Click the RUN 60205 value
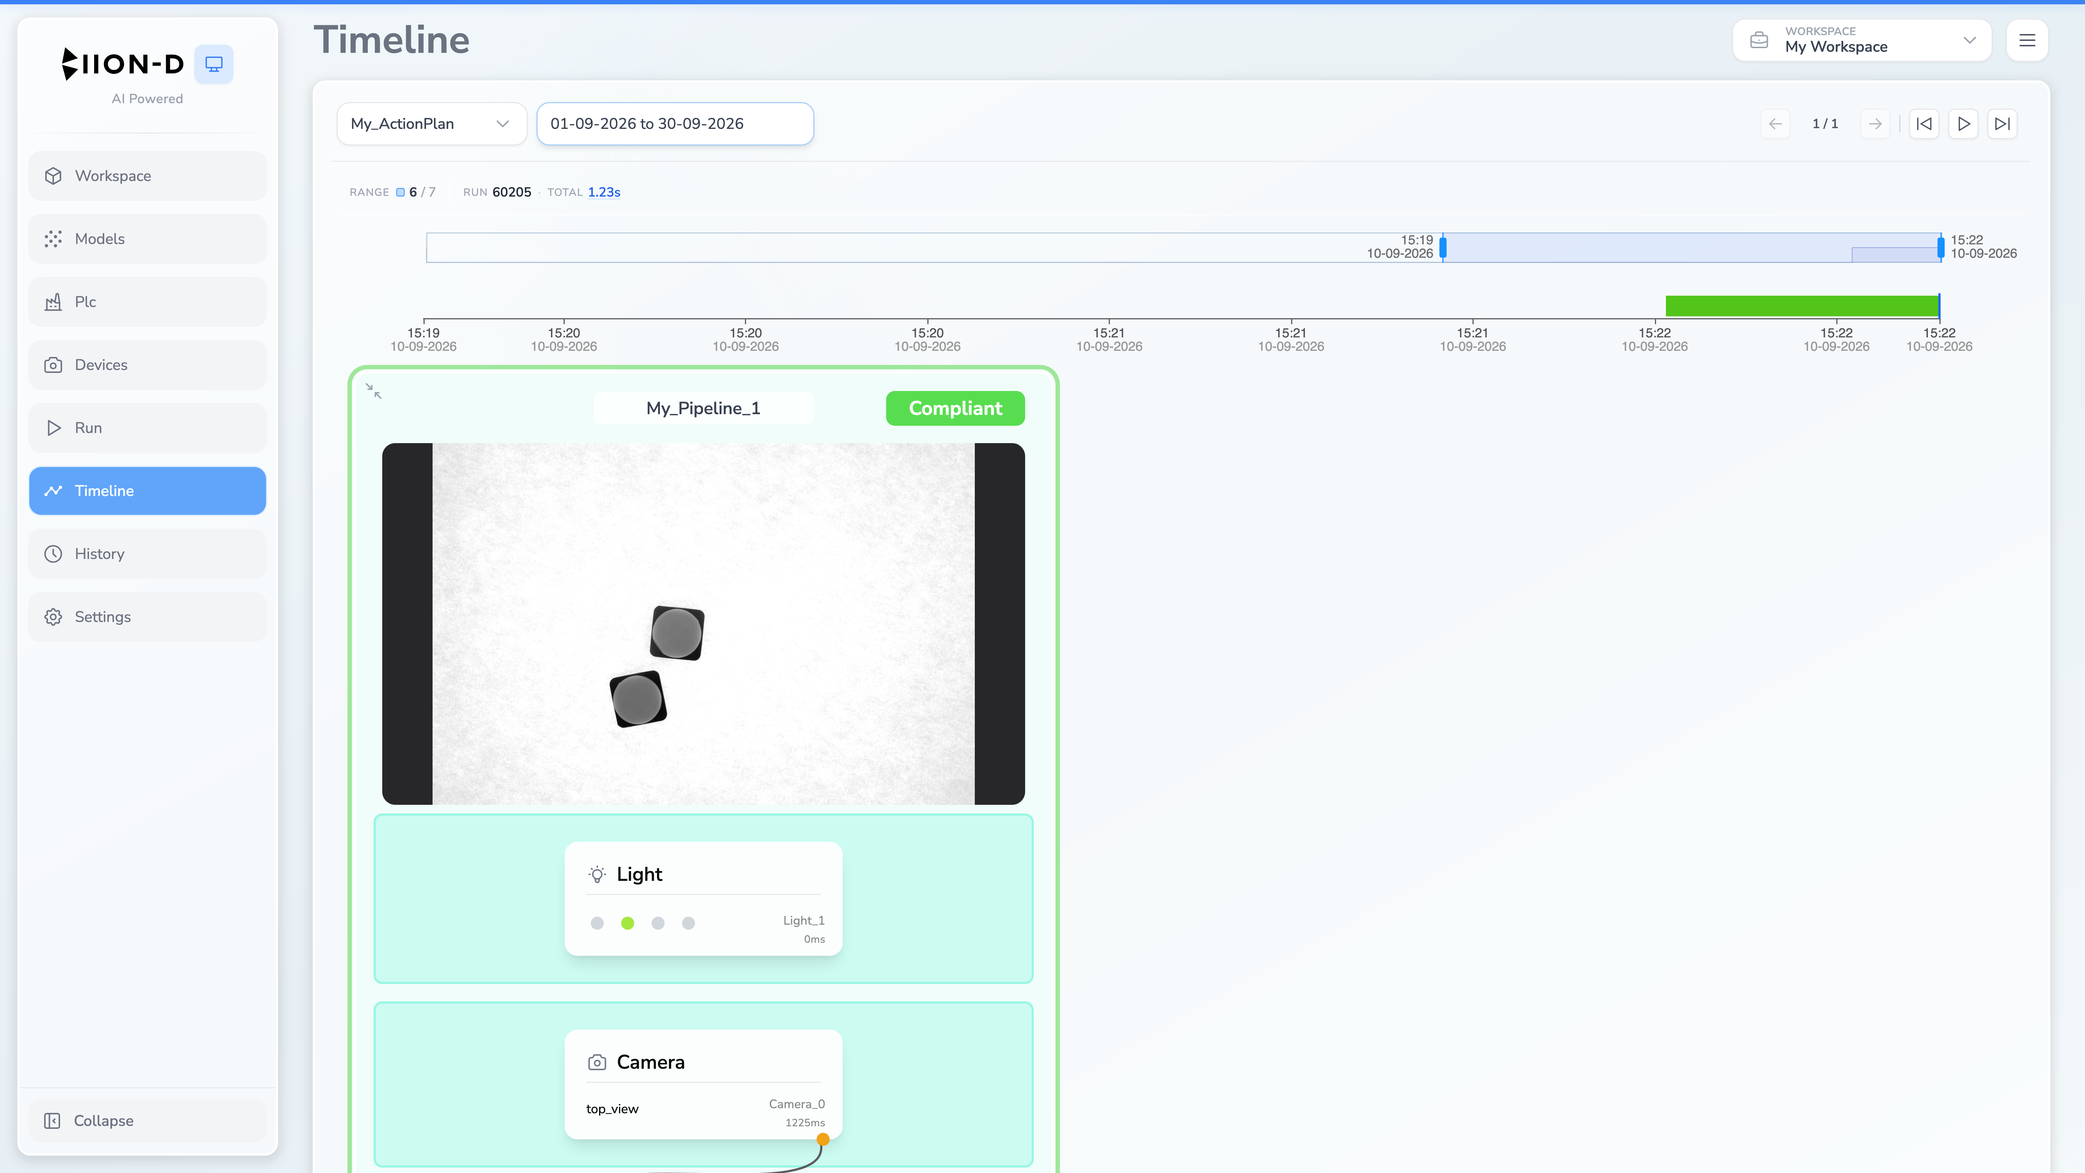This screenshot has width=2085, height=1173. pyautogui.click(x=511, y=192)
